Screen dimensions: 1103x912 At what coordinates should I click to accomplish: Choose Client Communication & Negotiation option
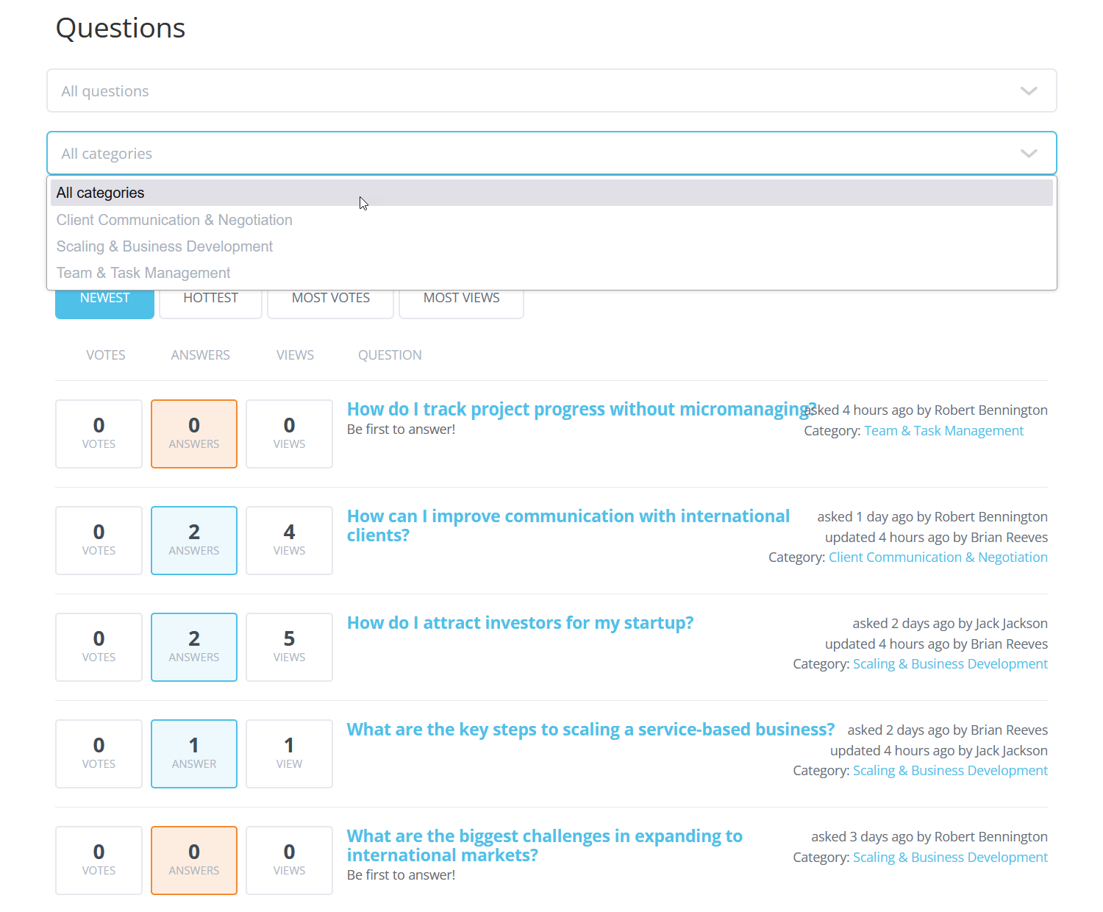pyautogui.click(x=551, y=220)
